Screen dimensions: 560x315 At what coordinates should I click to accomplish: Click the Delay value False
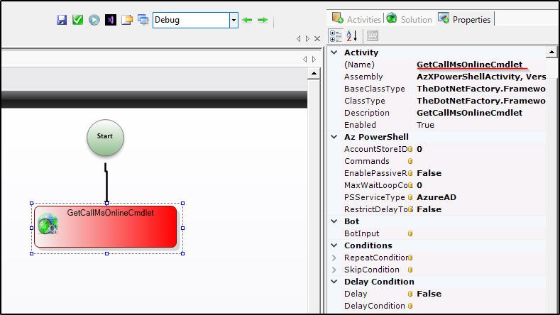tap(429, 294)
